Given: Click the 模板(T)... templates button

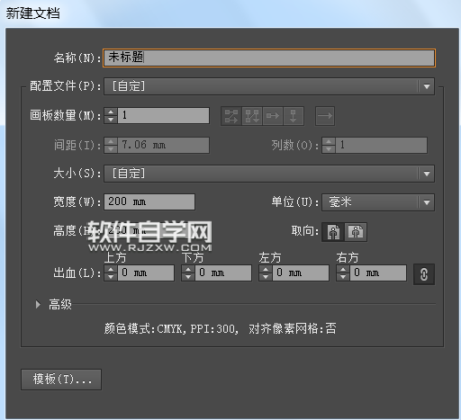Looking at the screenshot, I should pos(61,380).
